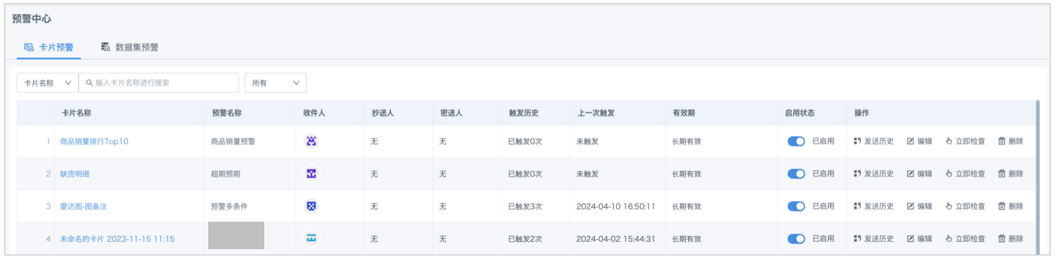This screenshot has height=265, width=1057.
Task: Click recipient avatar icon in 雷达图-图备注 row
Action: tap(311, 206)
